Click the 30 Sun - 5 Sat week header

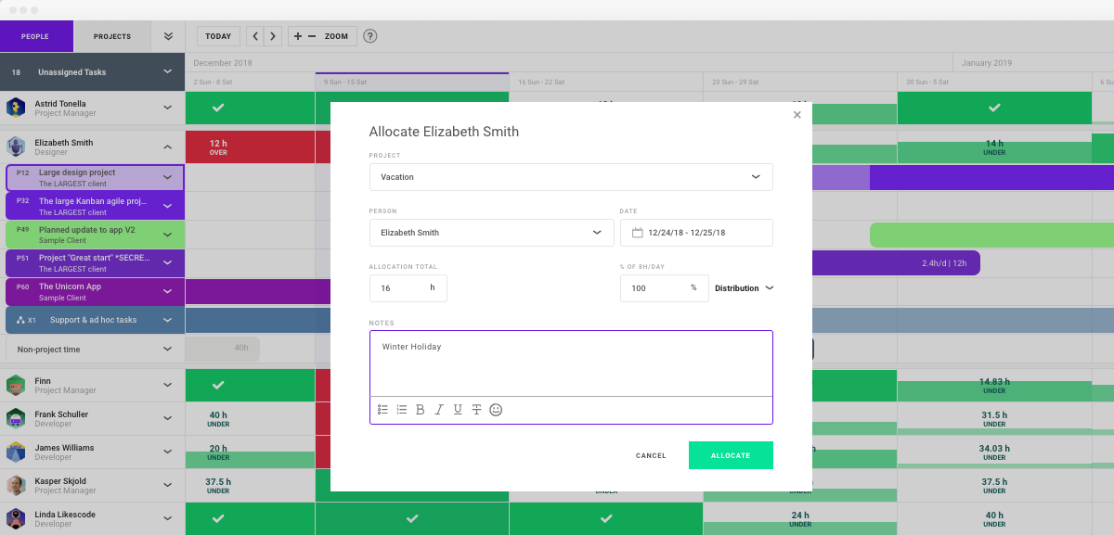click(x=994, y=82)
